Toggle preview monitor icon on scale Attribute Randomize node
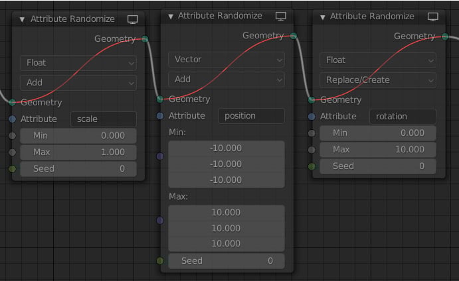Screen dimensions: 459x281 tap(133, 20)
